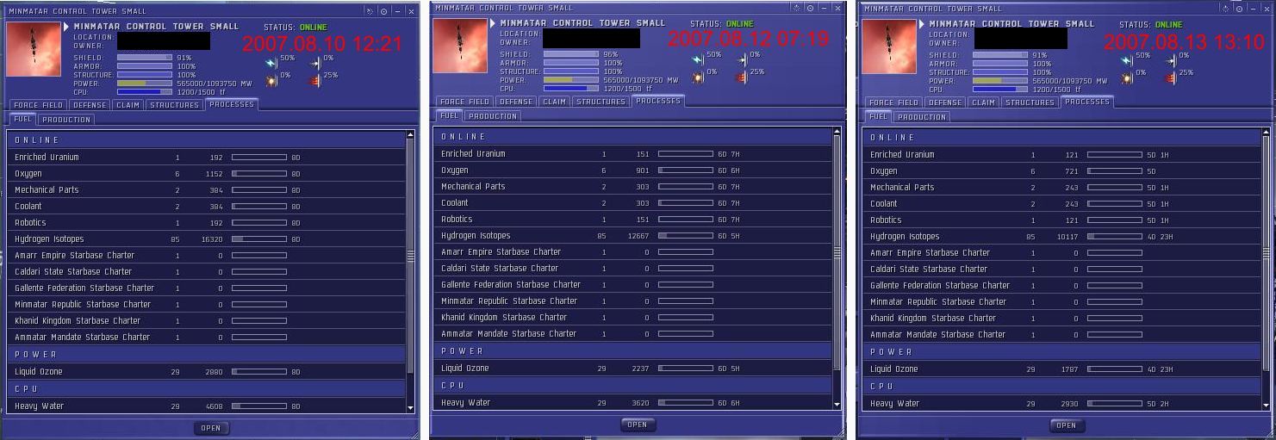Select Amarr Empire Starbase Charter row, 08.12 window
This screenshot has height=440, width=1276.
(x=632, y=252)
